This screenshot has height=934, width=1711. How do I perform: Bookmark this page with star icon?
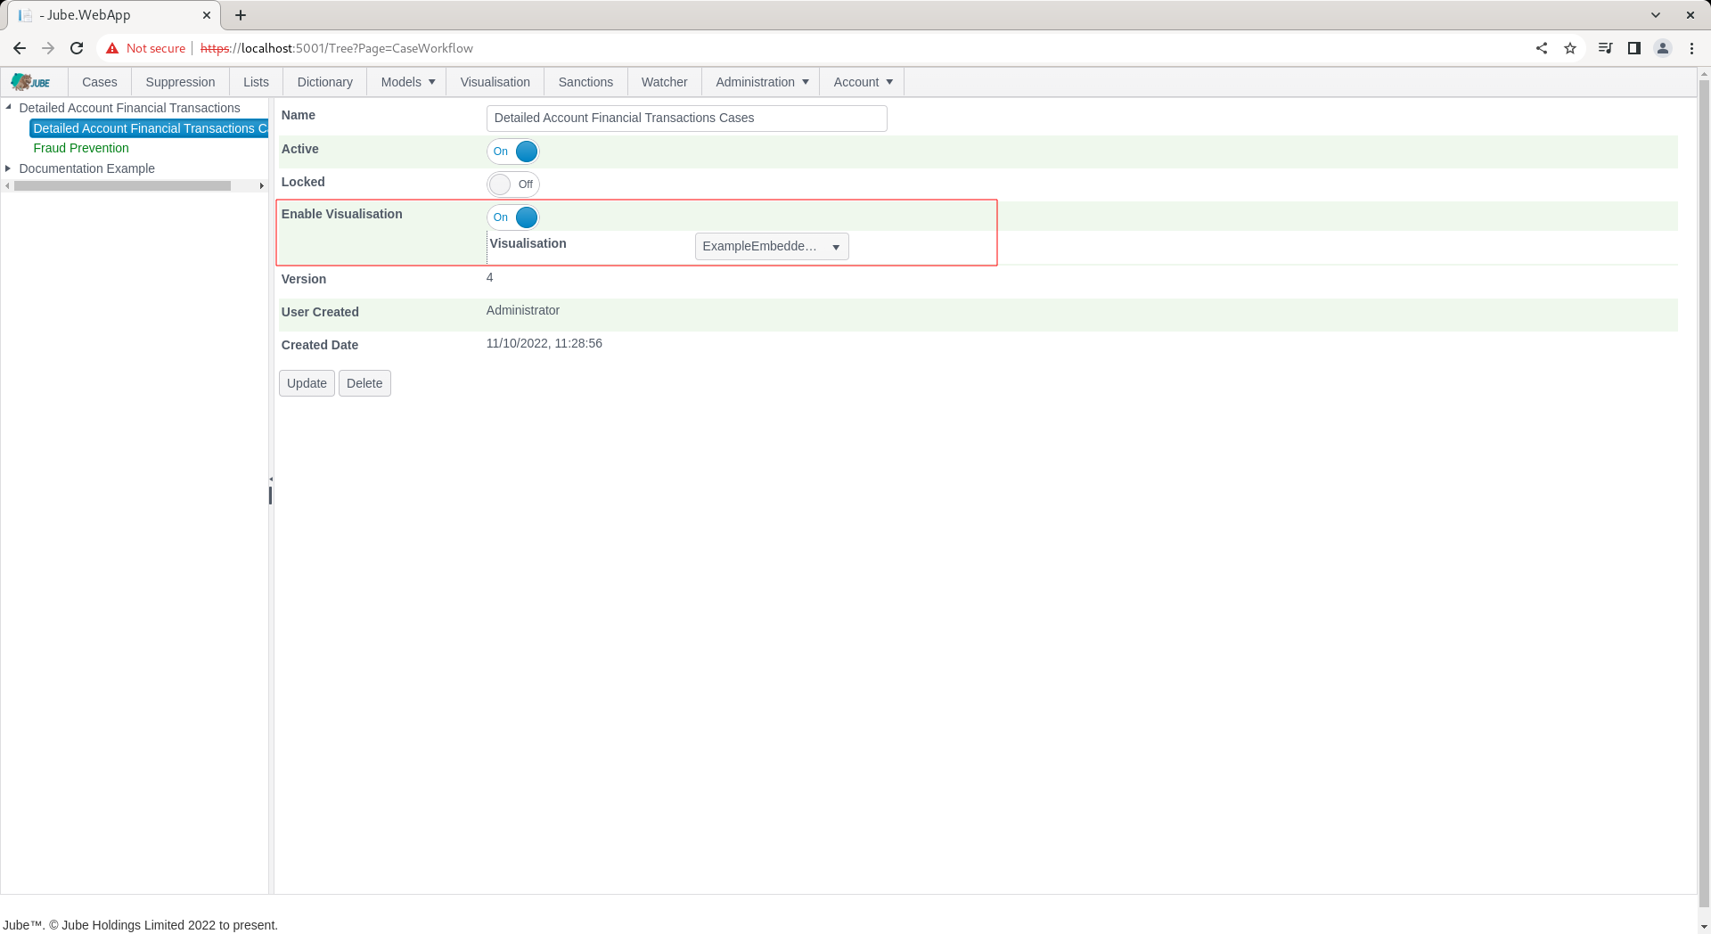pos(1570,48)
